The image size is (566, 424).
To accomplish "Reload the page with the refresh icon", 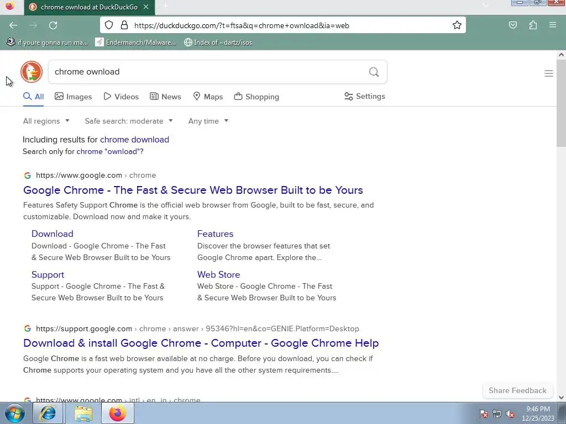I will [53, 25].
